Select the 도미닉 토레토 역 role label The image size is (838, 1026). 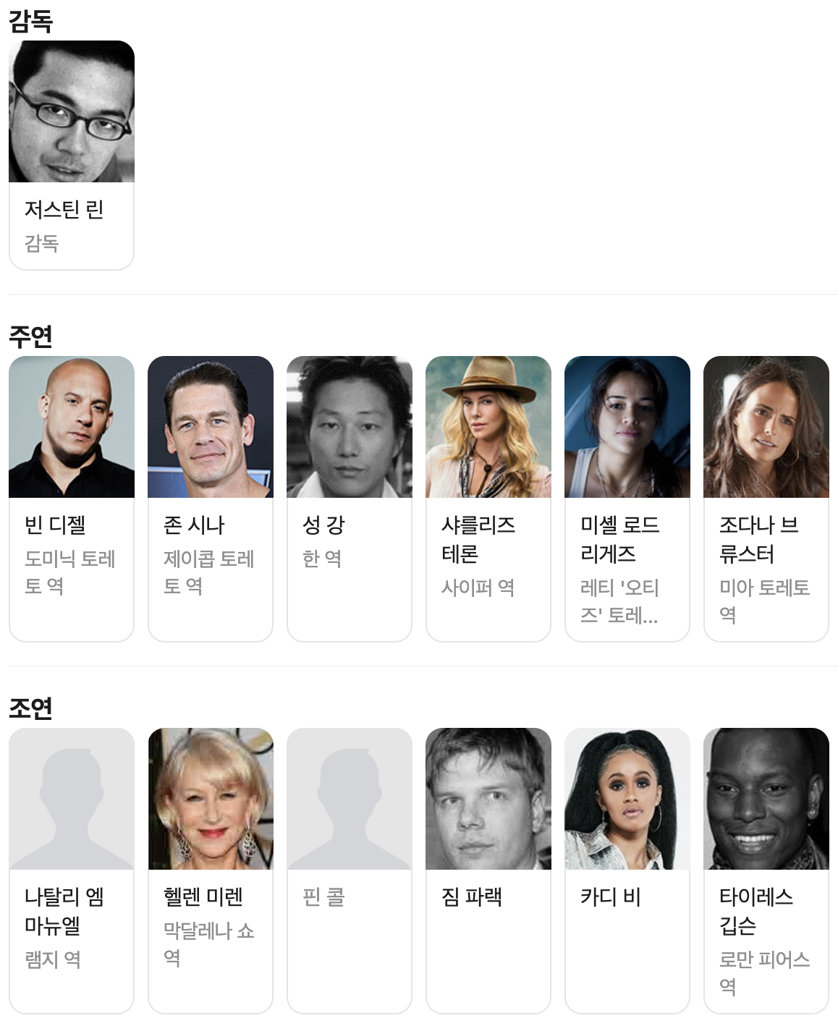point(70,572)
